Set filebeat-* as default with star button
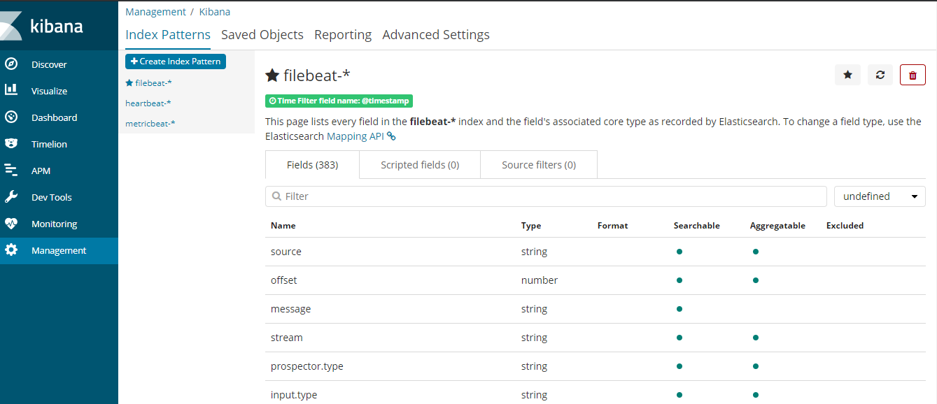This screenshot has width=937, height=404. click(x=847, y=75)
